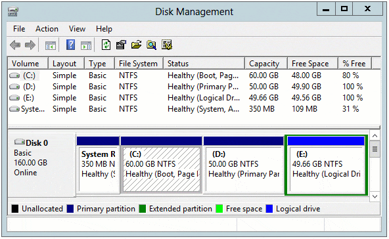This screenshot has width=389, height=239.
Task: Click the bright green Free space legend swatch
Action: click(219, 209)
